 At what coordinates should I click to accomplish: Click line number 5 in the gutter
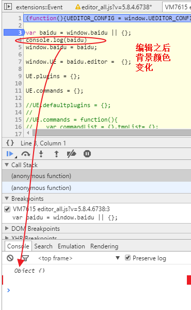coord(20,47)
